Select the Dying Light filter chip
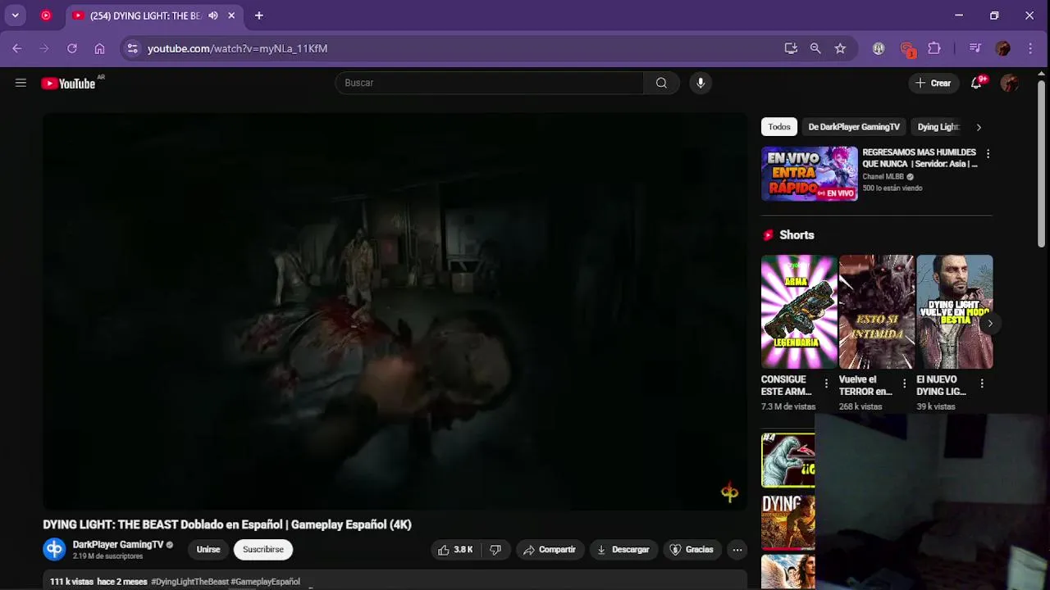 (x=938, y=127)
